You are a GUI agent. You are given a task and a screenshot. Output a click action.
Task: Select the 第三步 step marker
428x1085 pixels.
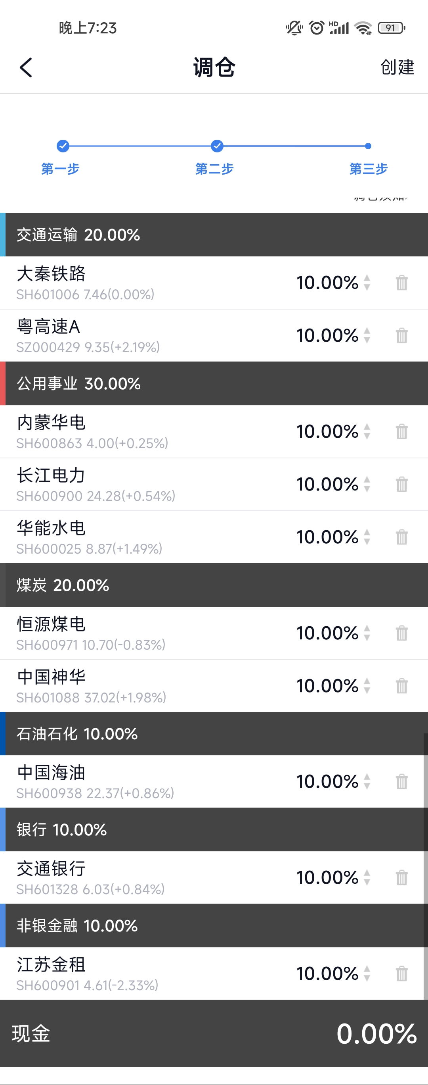tap(368, 146)
